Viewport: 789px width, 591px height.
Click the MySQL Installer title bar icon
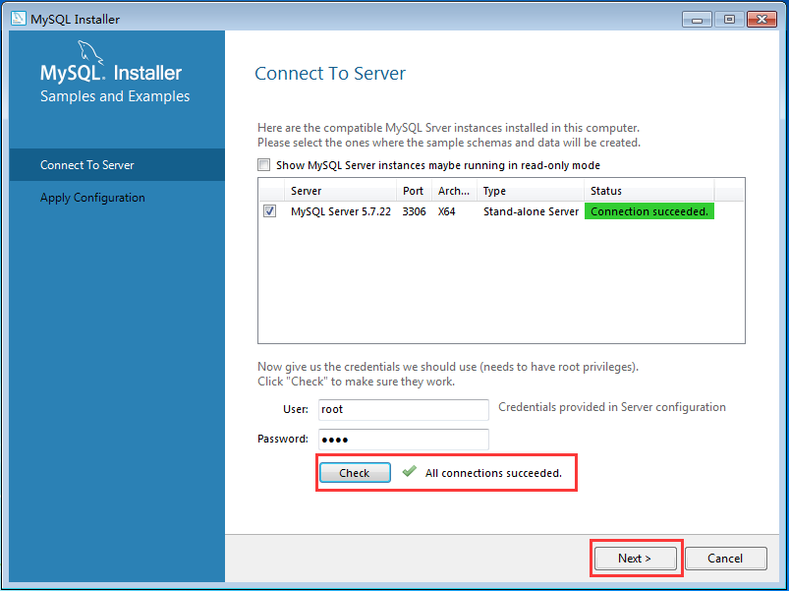click(18, 19)
